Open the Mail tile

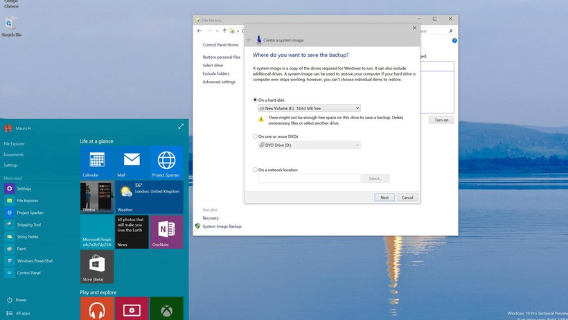(x=132, y=162)
